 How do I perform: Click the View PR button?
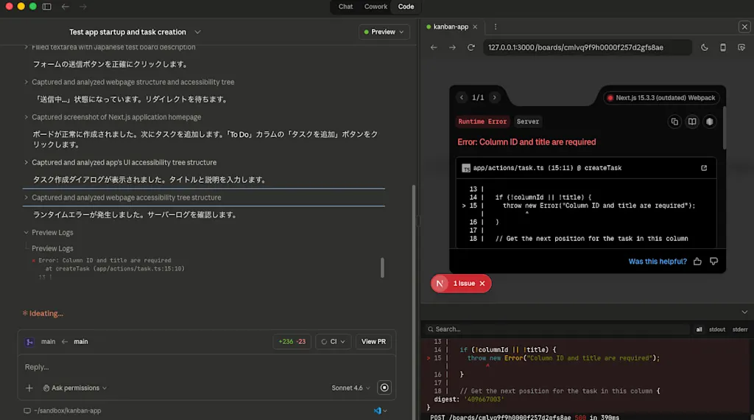(x=373, y=342)
